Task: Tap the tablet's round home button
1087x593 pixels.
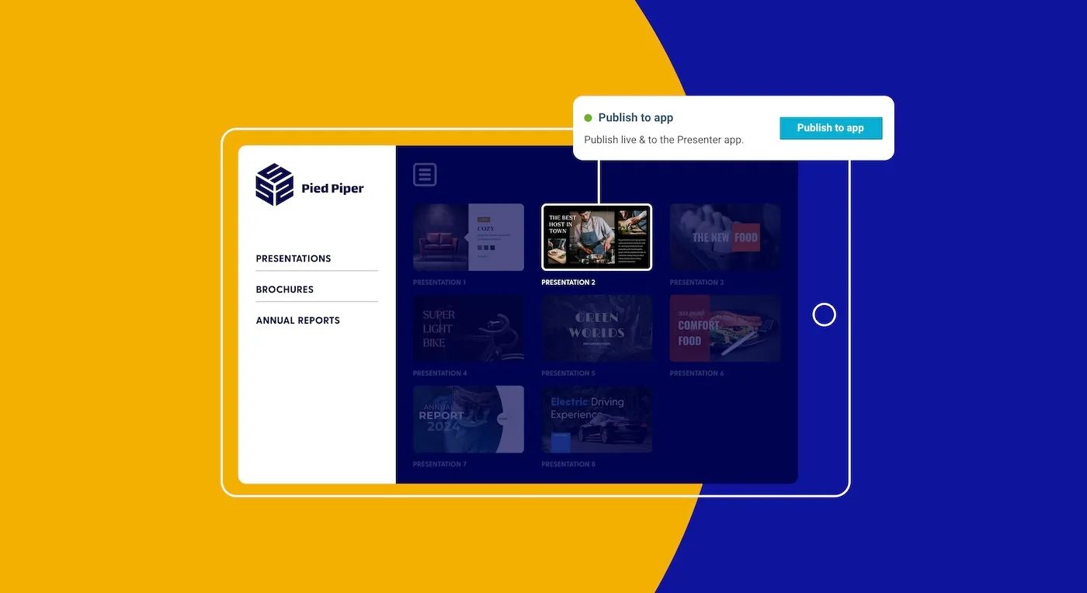Action: (x=824, y=314)
